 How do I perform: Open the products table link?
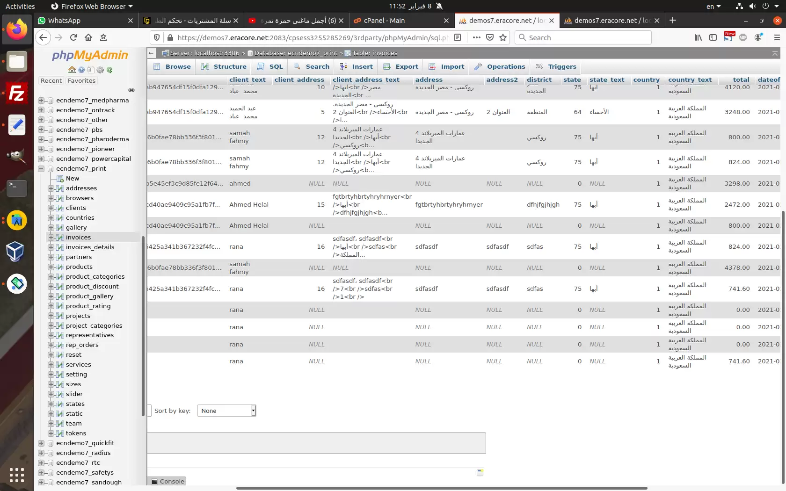pyautogui.click(x=79, y=267)
